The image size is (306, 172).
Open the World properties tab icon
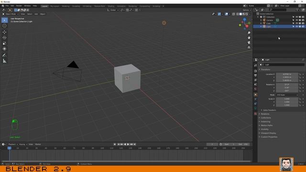click(x=255, y=89)
